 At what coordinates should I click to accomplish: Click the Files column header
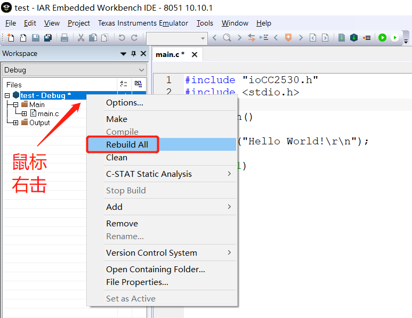(x=60, y=85)
